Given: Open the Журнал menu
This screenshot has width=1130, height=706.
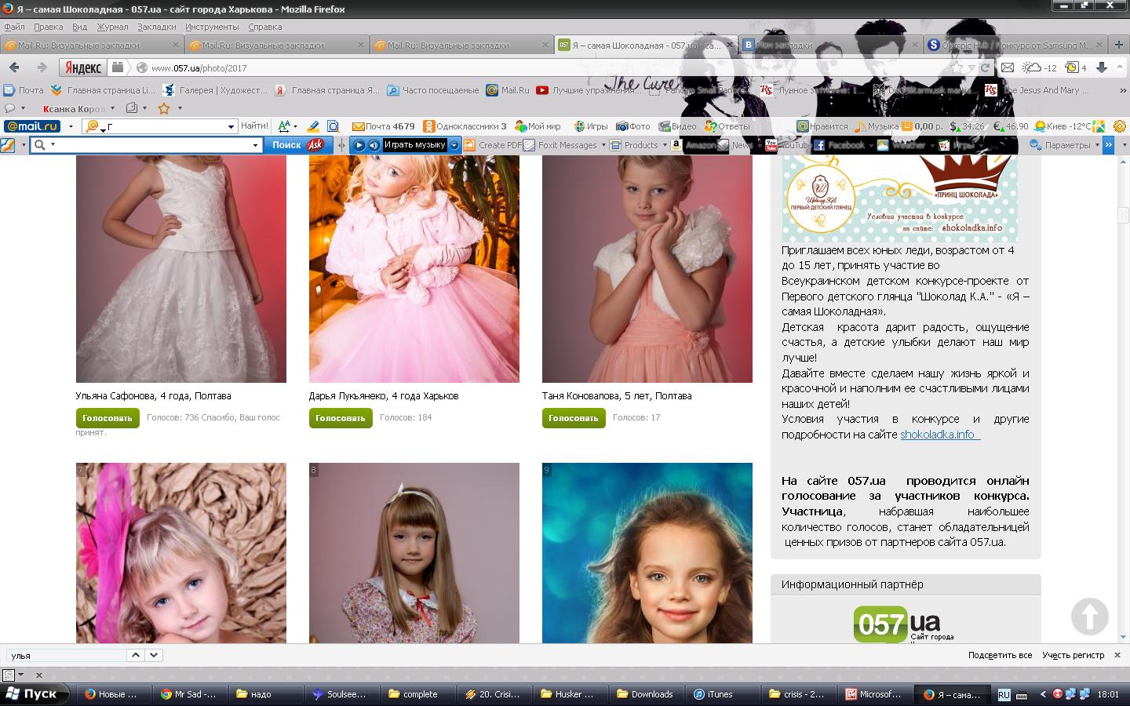Looking at the screenshot, I should (x=112, y=27).
